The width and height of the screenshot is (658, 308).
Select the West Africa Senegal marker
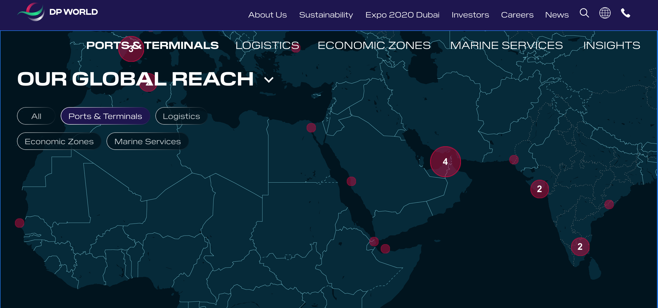[20, 223]
